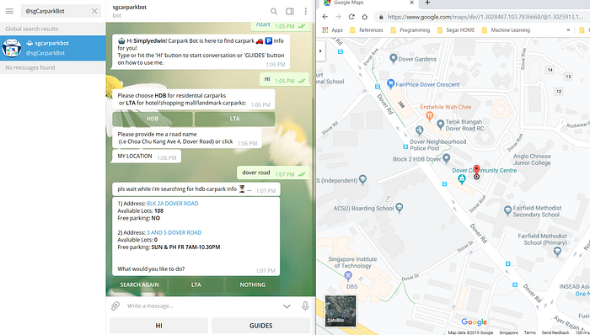
Task: Click the (Independent) school marker icon
Action: (x=362, y=179)
